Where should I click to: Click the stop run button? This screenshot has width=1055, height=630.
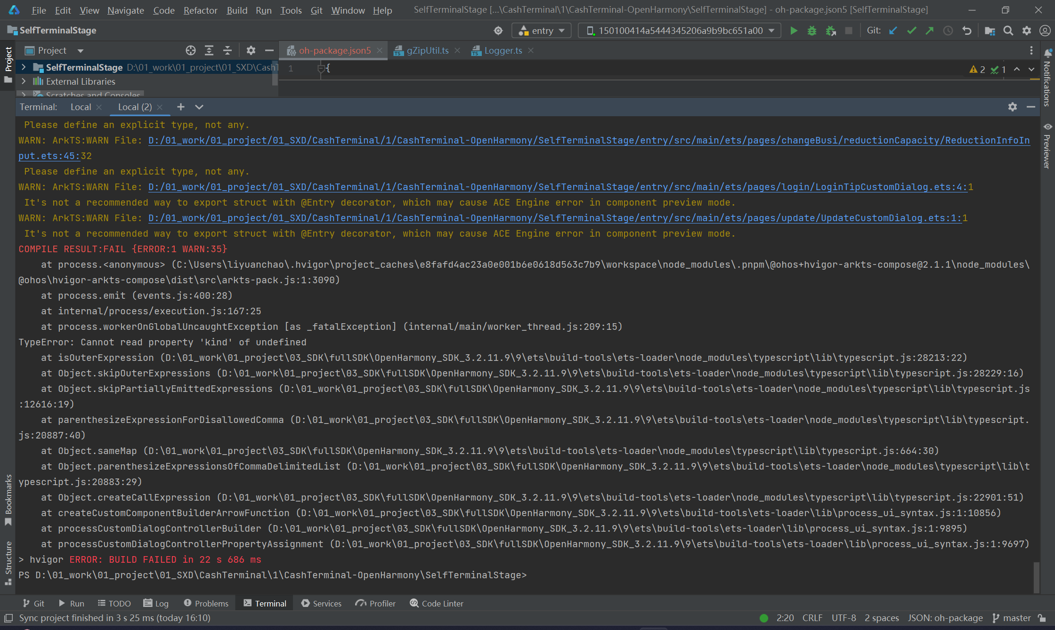849,31
